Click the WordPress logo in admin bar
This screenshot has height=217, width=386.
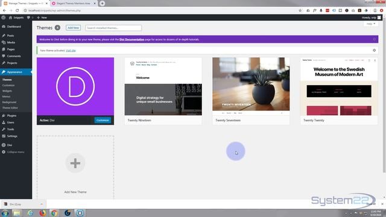pos(4,17)
